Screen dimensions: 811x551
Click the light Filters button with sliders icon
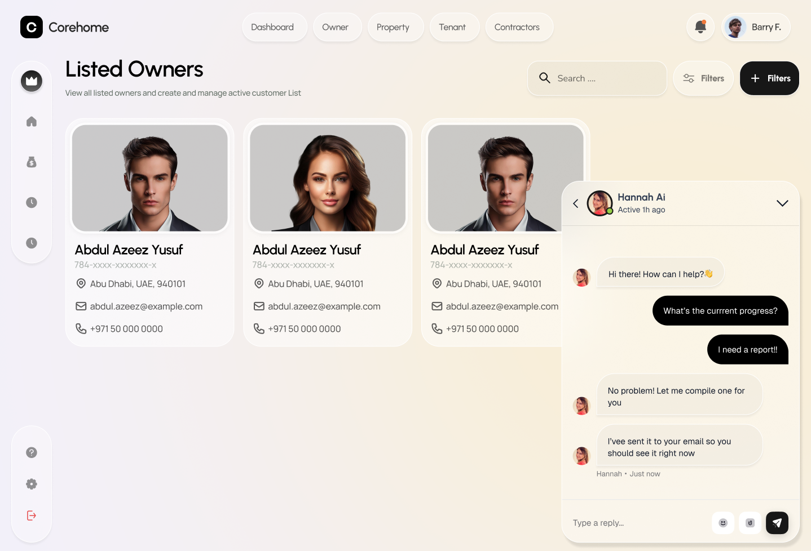point(703,78)
